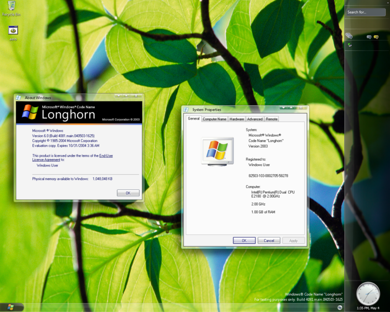
Task: Open the Advanced tab
Action: click(x=255, y=119)
